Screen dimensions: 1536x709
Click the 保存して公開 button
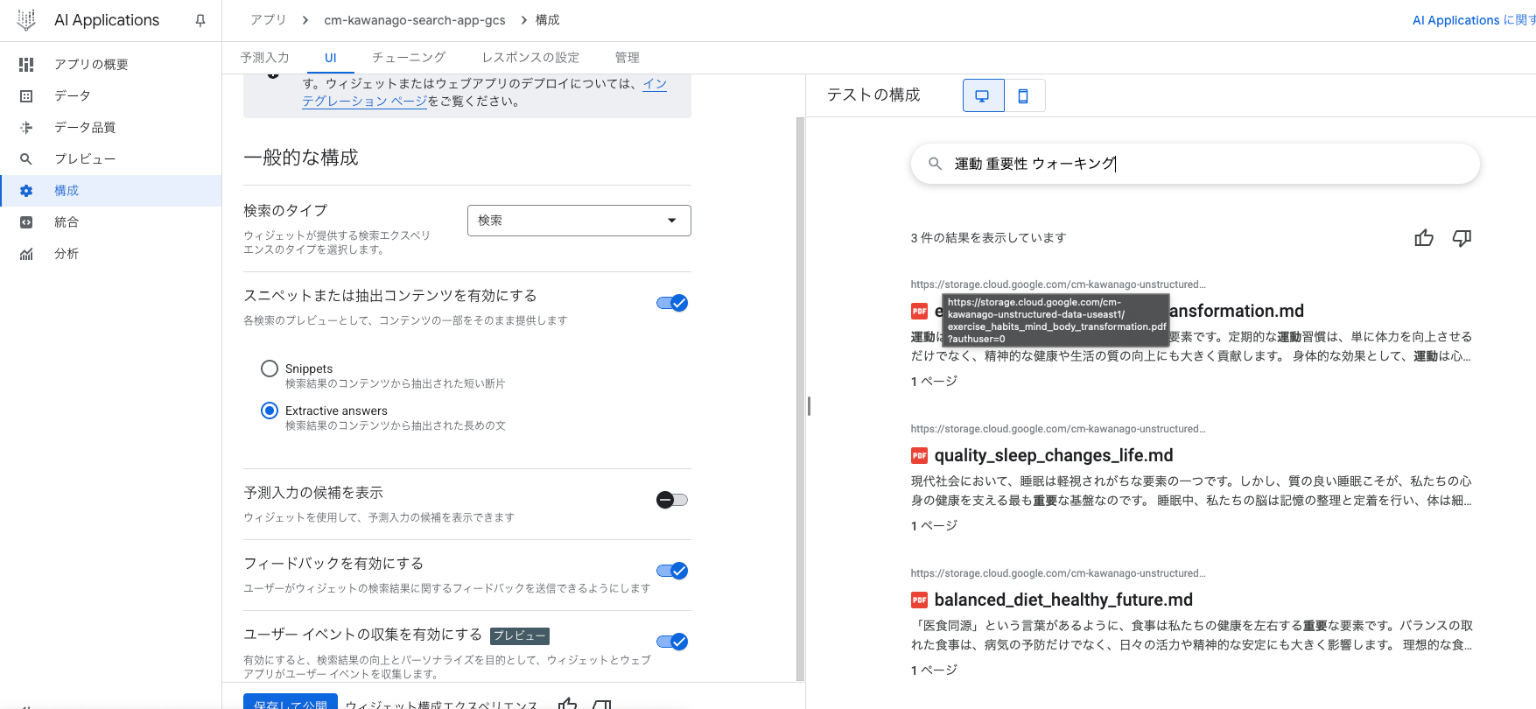pyautogui.click(x=291, y=703)
